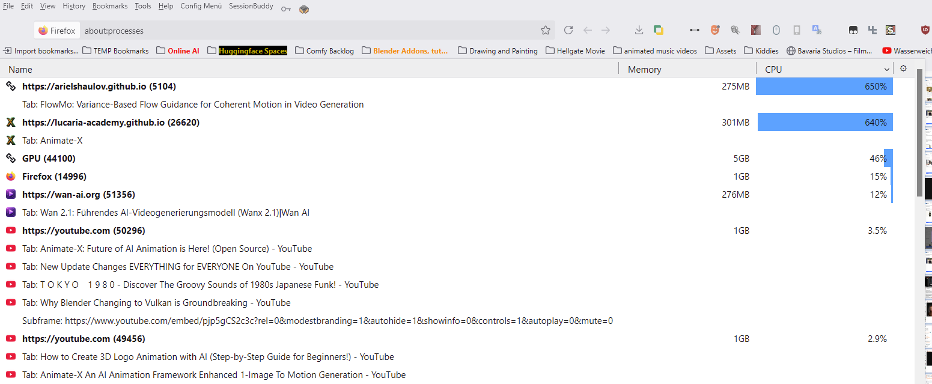Open the History menu

(74, 6)
